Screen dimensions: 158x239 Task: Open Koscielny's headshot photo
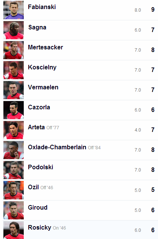click(14, 70)
